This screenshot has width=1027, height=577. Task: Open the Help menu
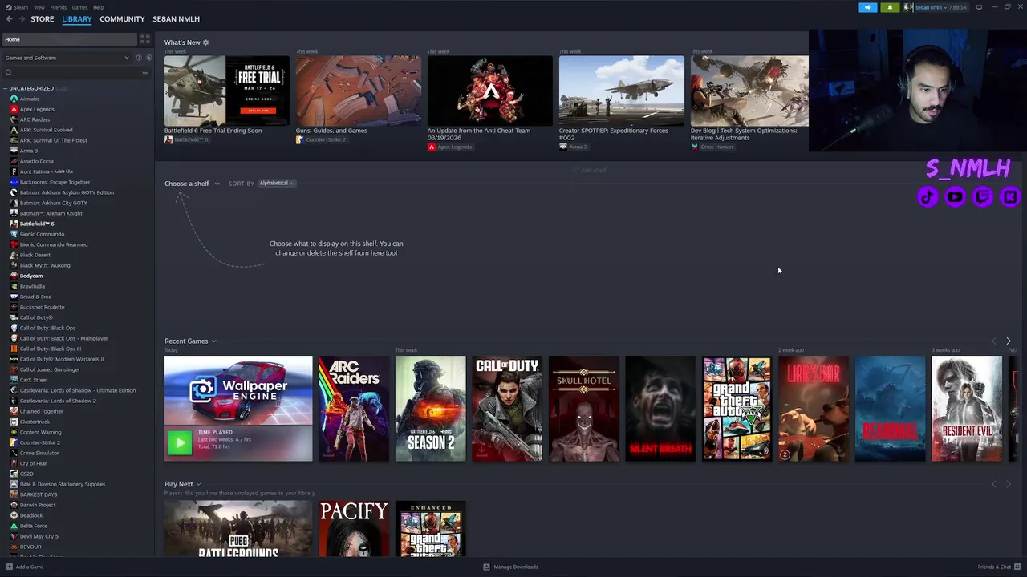[x=98, y=7]
